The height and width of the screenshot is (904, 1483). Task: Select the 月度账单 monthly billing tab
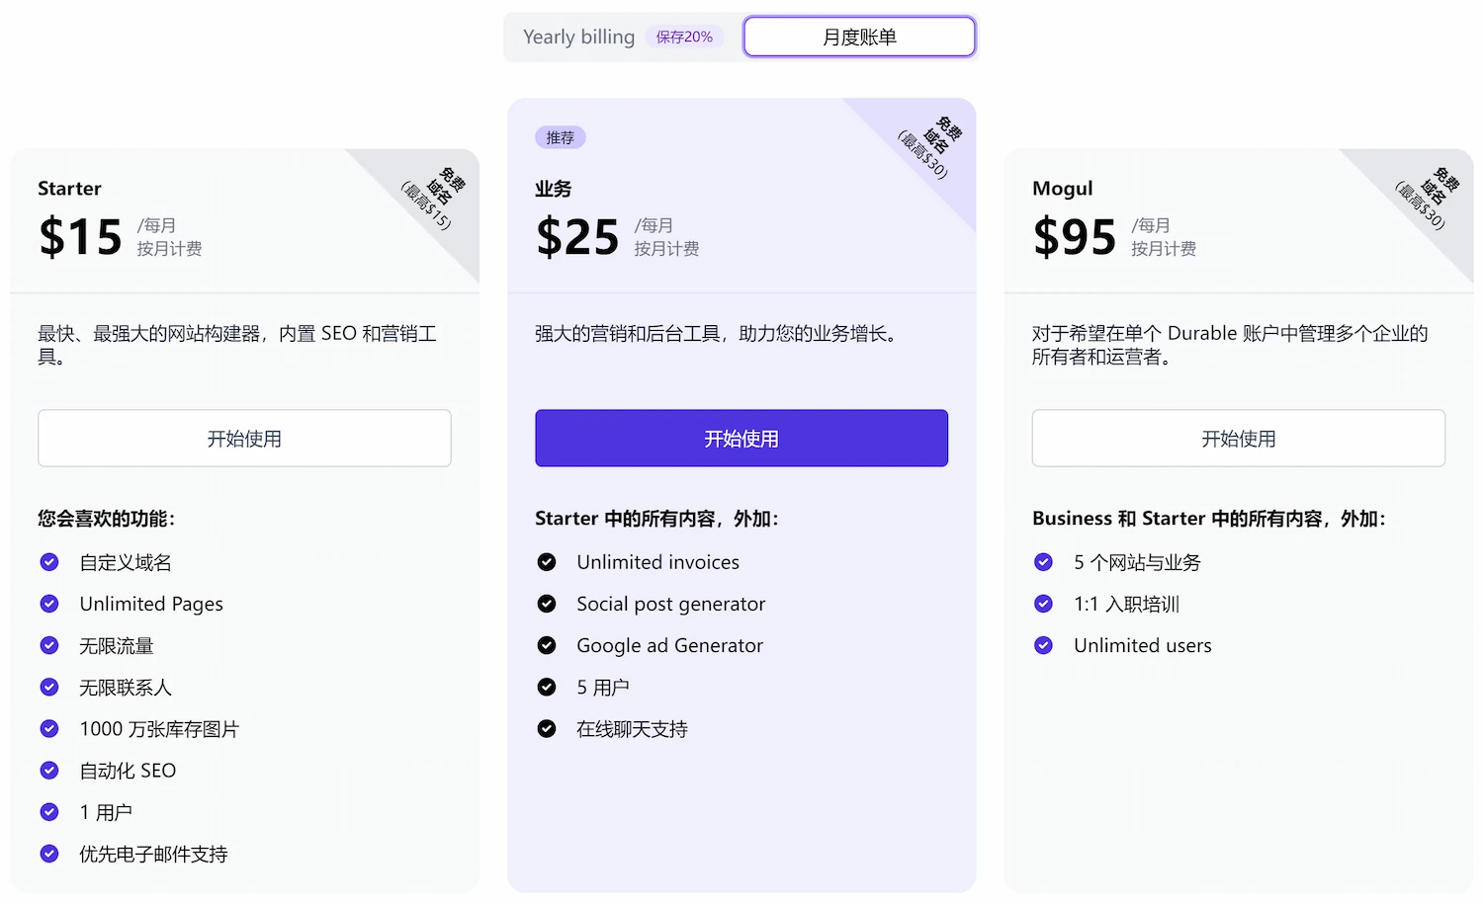(858, 38)
